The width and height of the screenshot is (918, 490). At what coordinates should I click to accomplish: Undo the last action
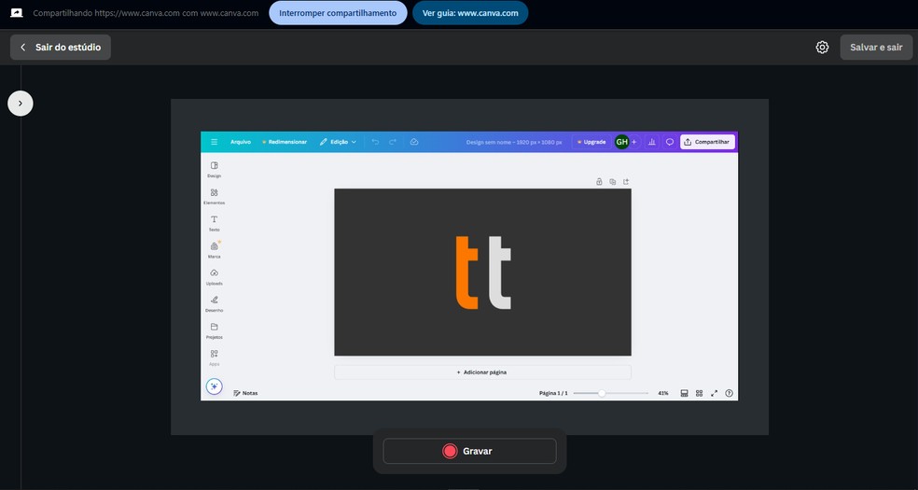[x=375, y=142]
